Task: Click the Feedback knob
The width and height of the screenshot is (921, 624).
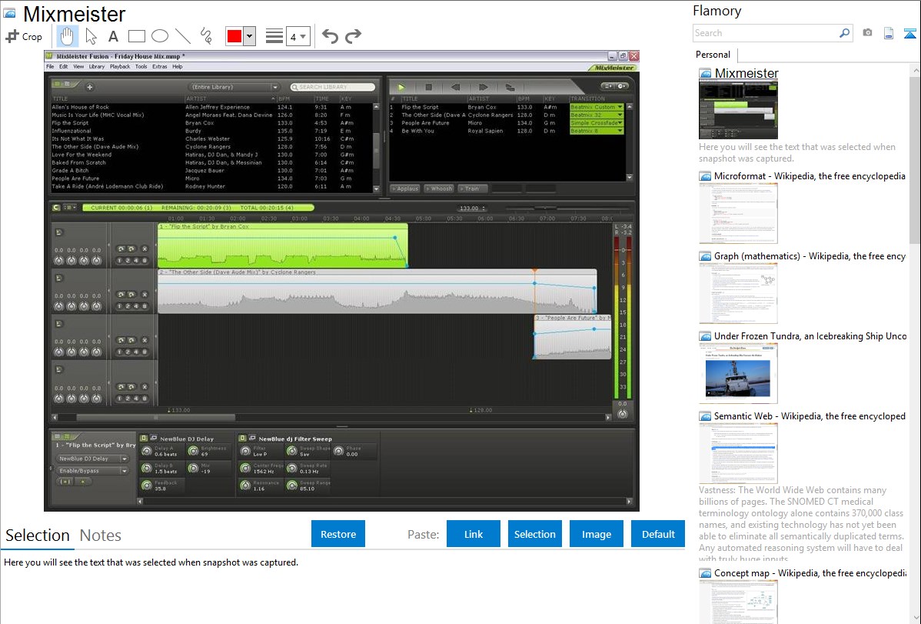Action: [x=147, y=486]
